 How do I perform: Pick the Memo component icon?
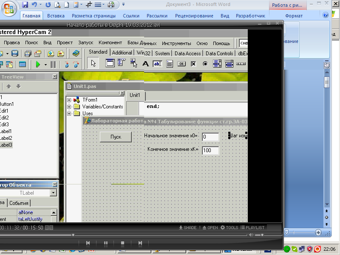pyautogui.click(x=169, y=64)
